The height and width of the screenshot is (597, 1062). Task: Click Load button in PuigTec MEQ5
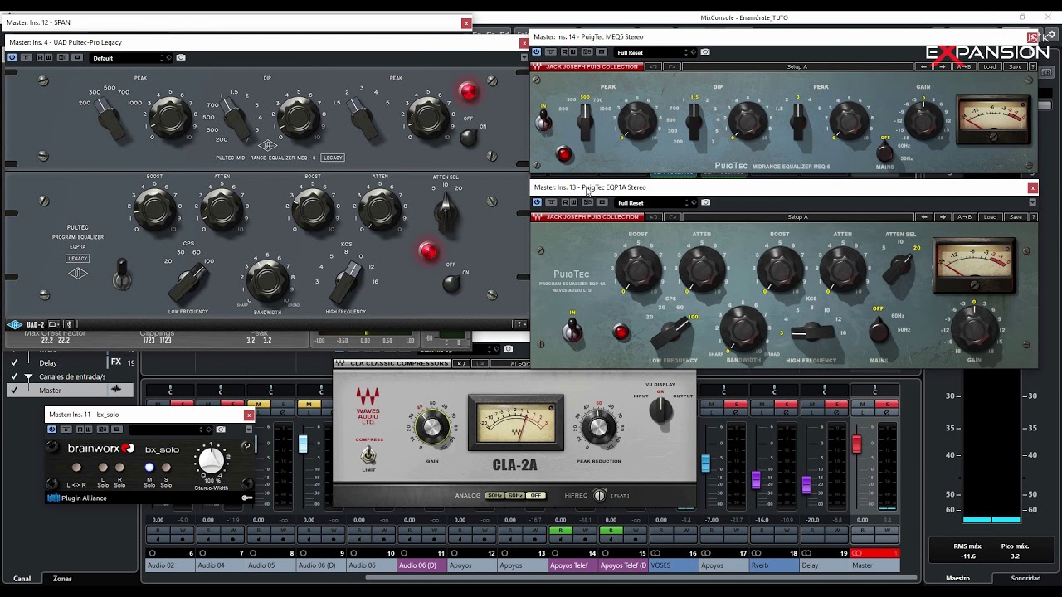click(990, 66)
